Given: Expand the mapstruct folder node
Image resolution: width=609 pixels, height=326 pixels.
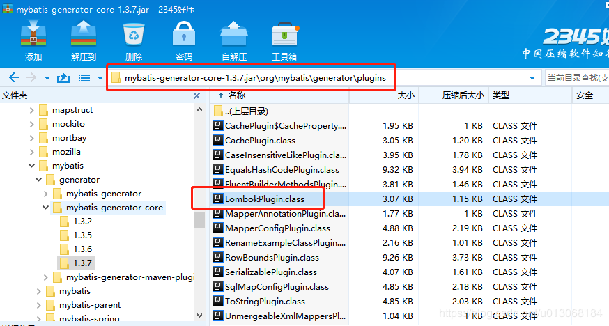Looking at the screenshot, I should coord(32,110).
